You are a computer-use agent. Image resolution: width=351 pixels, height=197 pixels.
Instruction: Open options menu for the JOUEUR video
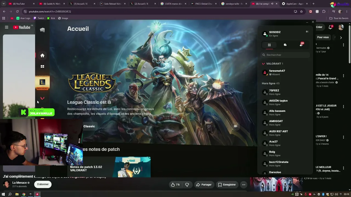[x=343, y=106]
